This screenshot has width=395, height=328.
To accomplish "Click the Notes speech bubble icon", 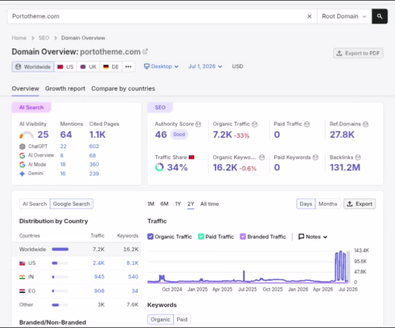I will point(301,237).
